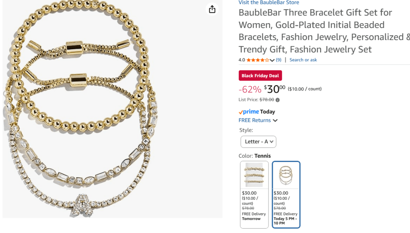This screenshot has width=410, height=233.
Task: Visit the BaubleBar Store link
Action: click(x=269, y=2)
